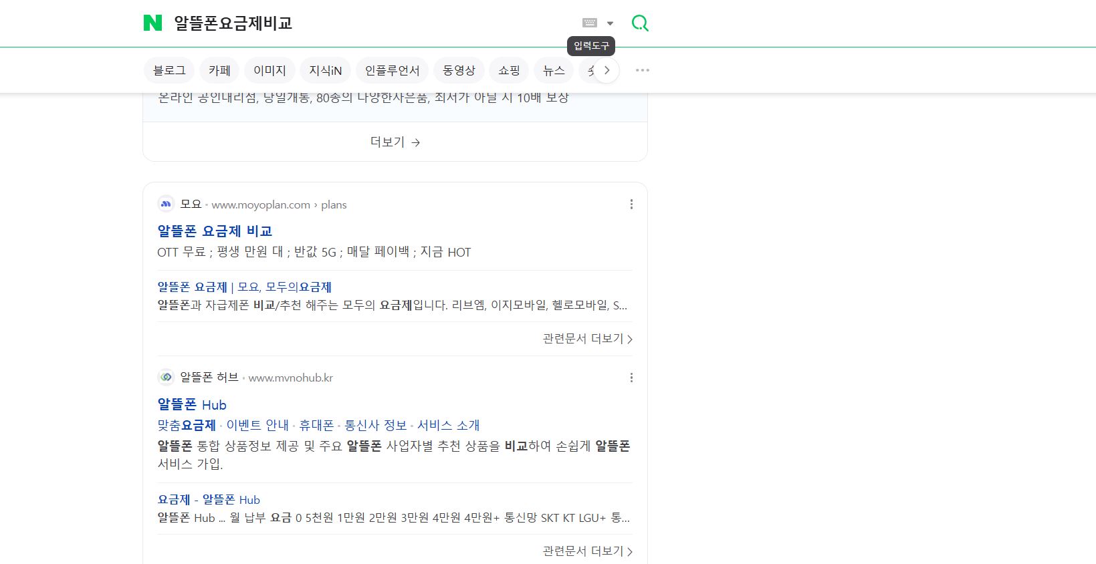Open the 통신사 정보 sublink
This screenshot has width=1096, height=564.
376,425
